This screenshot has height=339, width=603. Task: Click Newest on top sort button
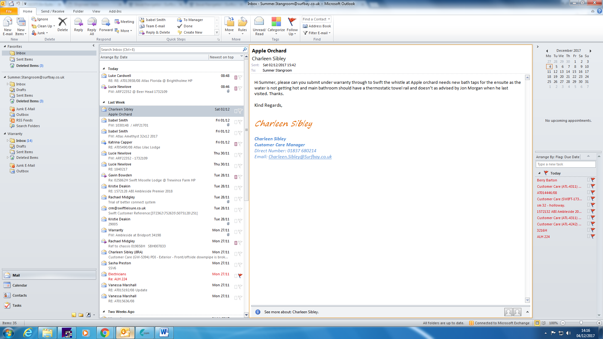click(222, 57)
